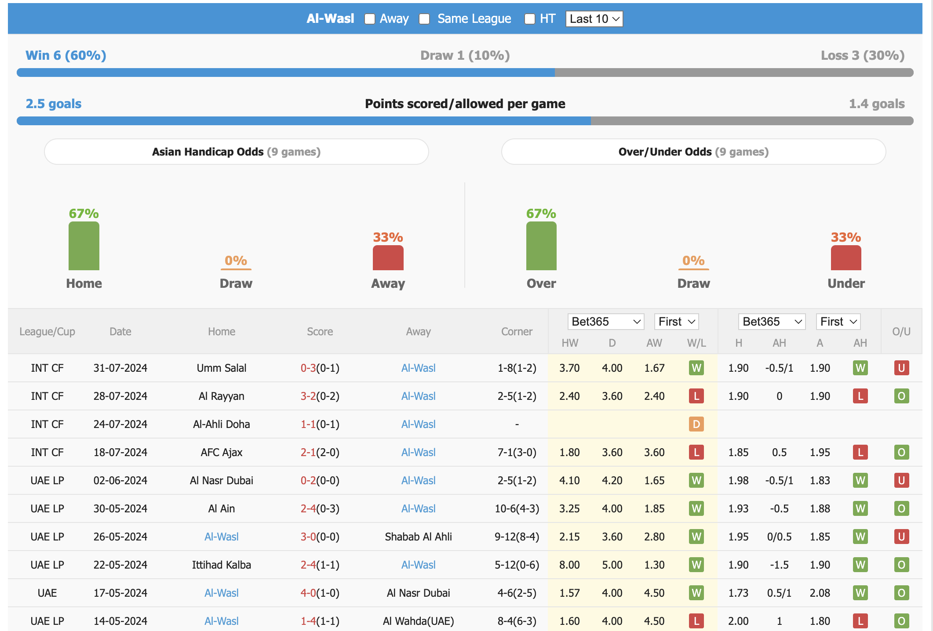
Task: Click the Date column header
Action: 120,332
